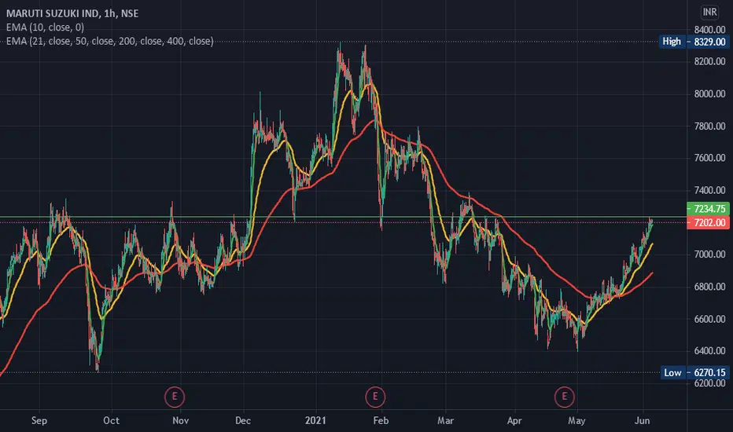
Task: Click the High 8329.00 price label
Action: tap(694, 42)
